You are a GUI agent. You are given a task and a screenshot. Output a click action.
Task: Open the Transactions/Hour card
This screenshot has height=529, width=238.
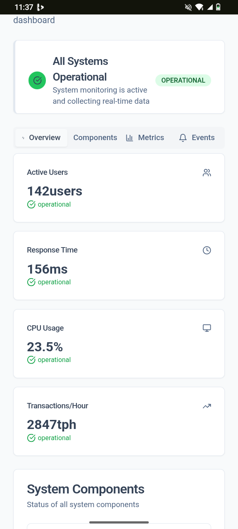[x=119, y=421]
